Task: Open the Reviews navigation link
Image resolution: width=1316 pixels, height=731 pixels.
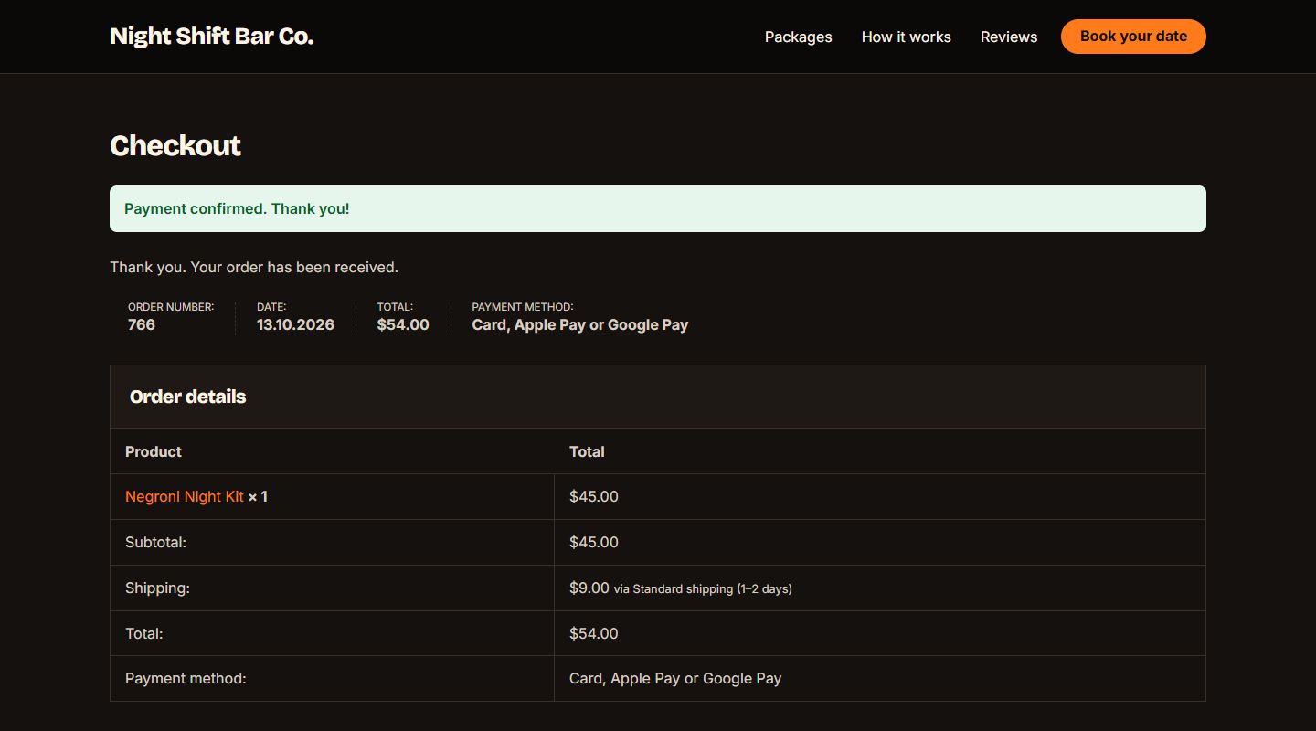Action: (x=1009, y=37)
